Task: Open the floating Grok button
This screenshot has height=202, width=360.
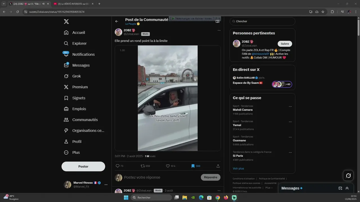Action: click(348, 176)
